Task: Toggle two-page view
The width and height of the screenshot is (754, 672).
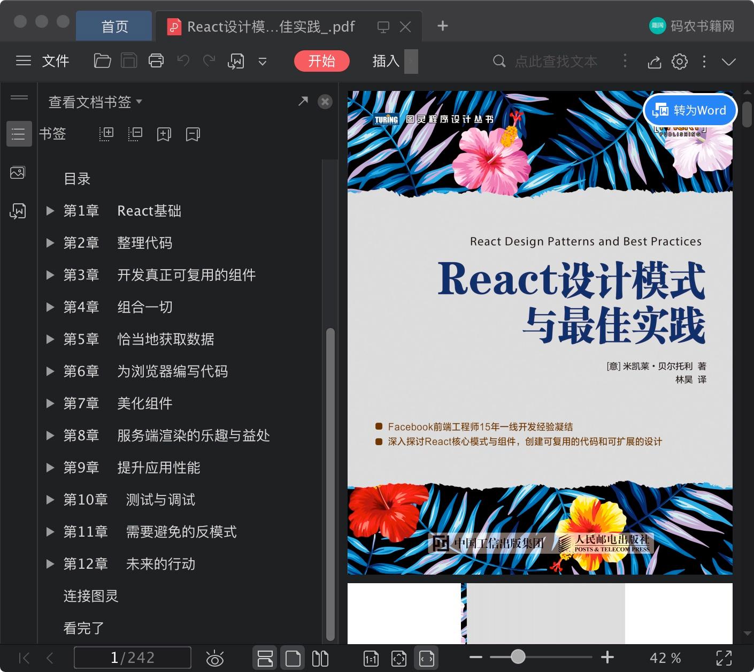Action: pyautogui.click(x=320, y=658)
